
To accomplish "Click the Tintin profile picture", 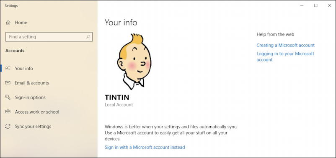I will (134, 61).
